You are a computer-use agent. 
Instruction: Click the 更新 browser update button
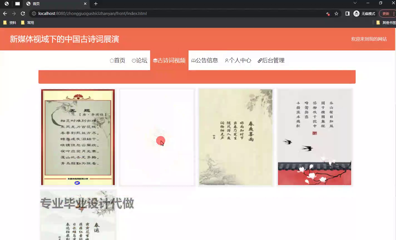[x=386, y=13]
